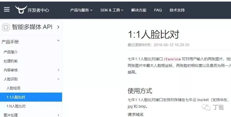The height and width of the screenshot is (117, 231).
Task: Click the 1:1人脸比对 page title
Action: tap(153, 34)
